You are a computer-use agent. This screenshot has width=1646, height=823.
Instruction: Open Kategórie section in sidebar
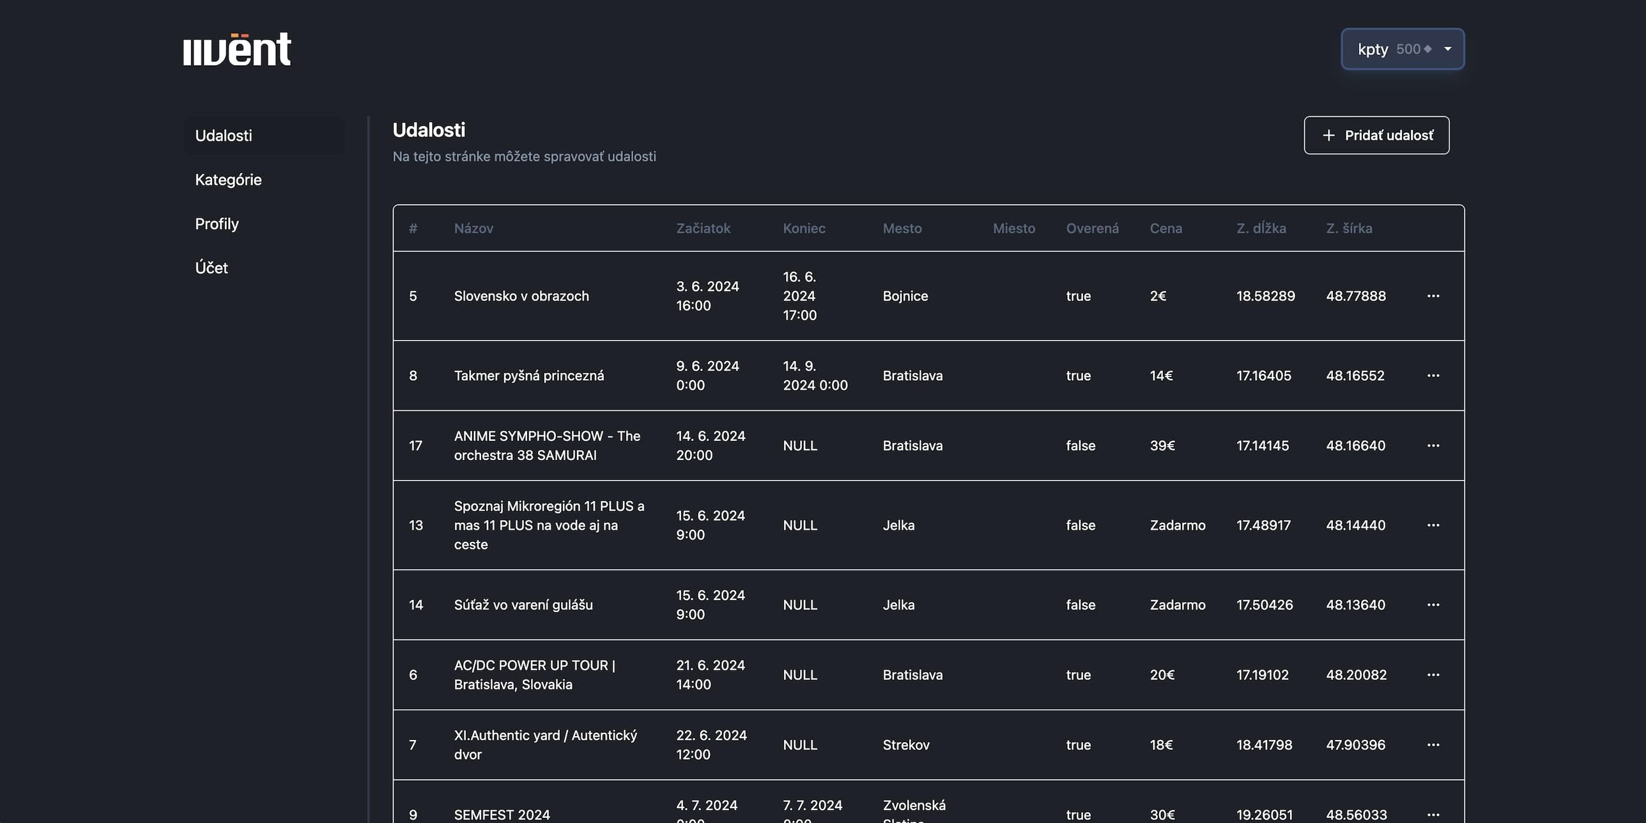point(228,180)
